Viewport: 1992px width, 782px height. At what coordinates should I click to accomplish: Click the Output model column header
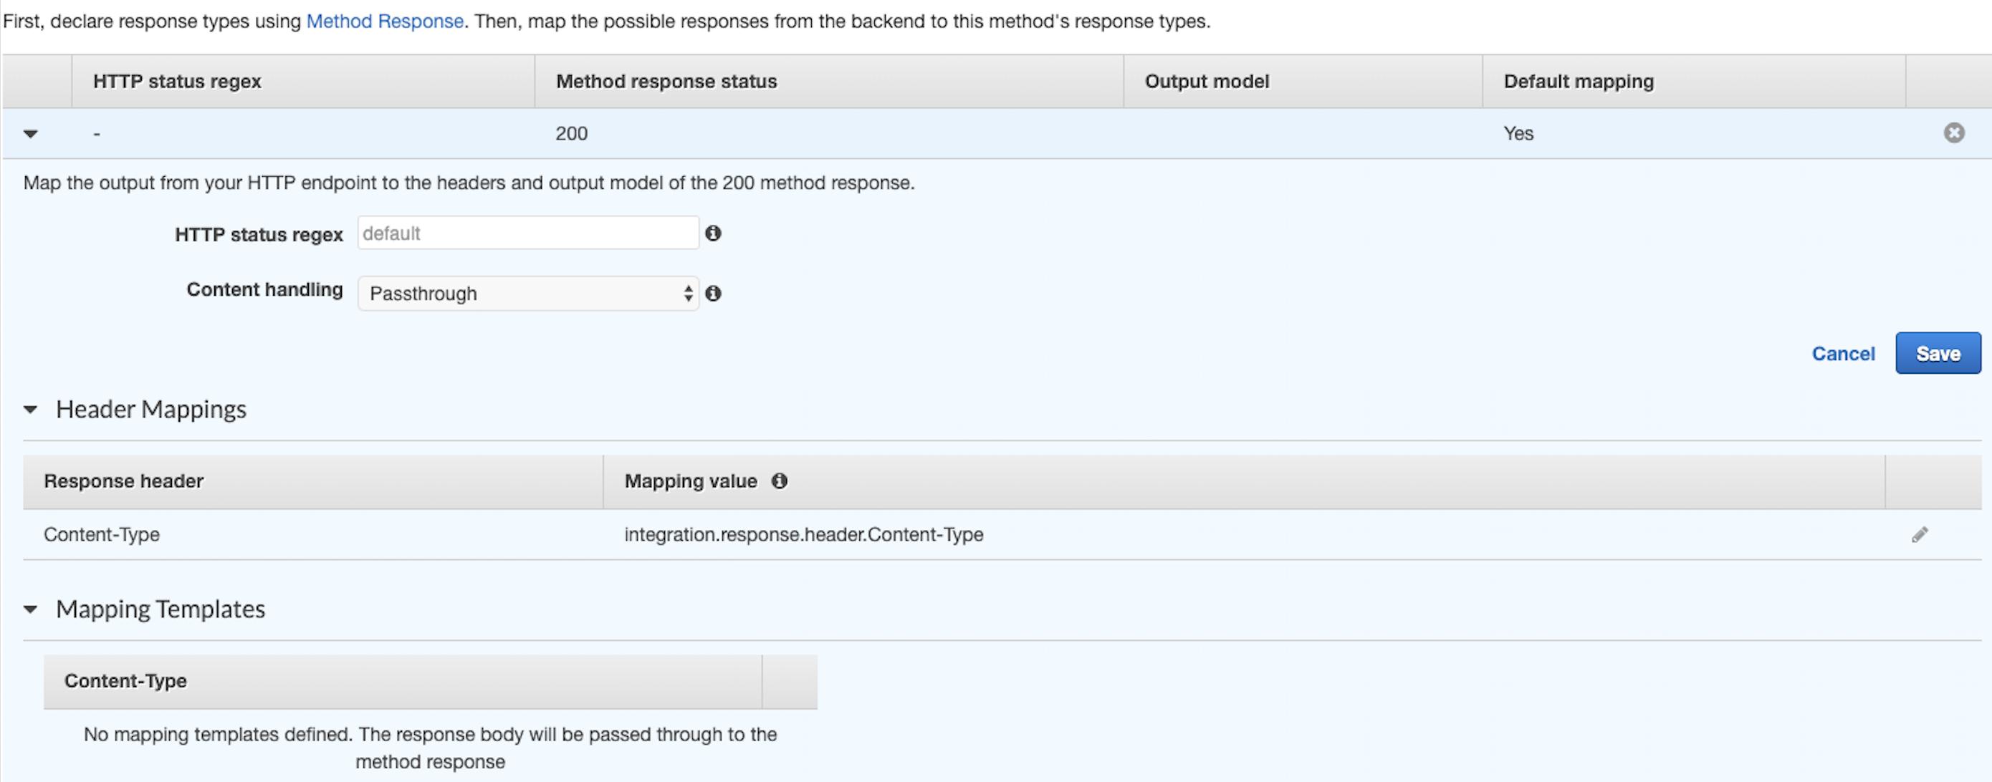[x=1207, y=82]
